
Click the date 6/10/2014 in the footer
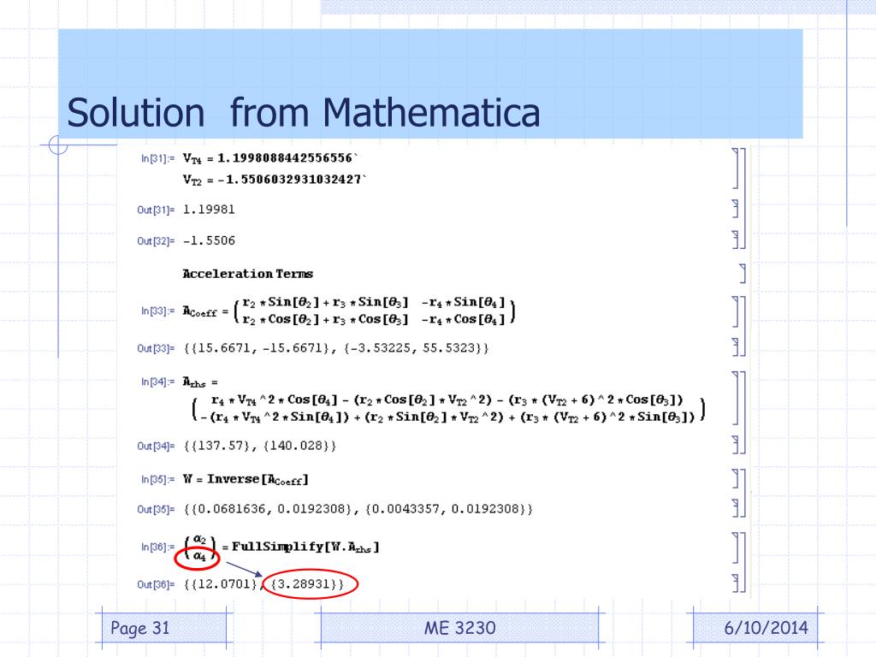[x=766, y=628]
